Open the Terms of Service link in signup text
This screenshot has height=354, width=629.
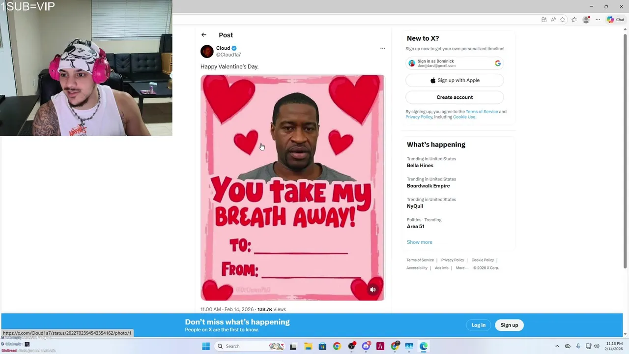(x=482, y=112)
